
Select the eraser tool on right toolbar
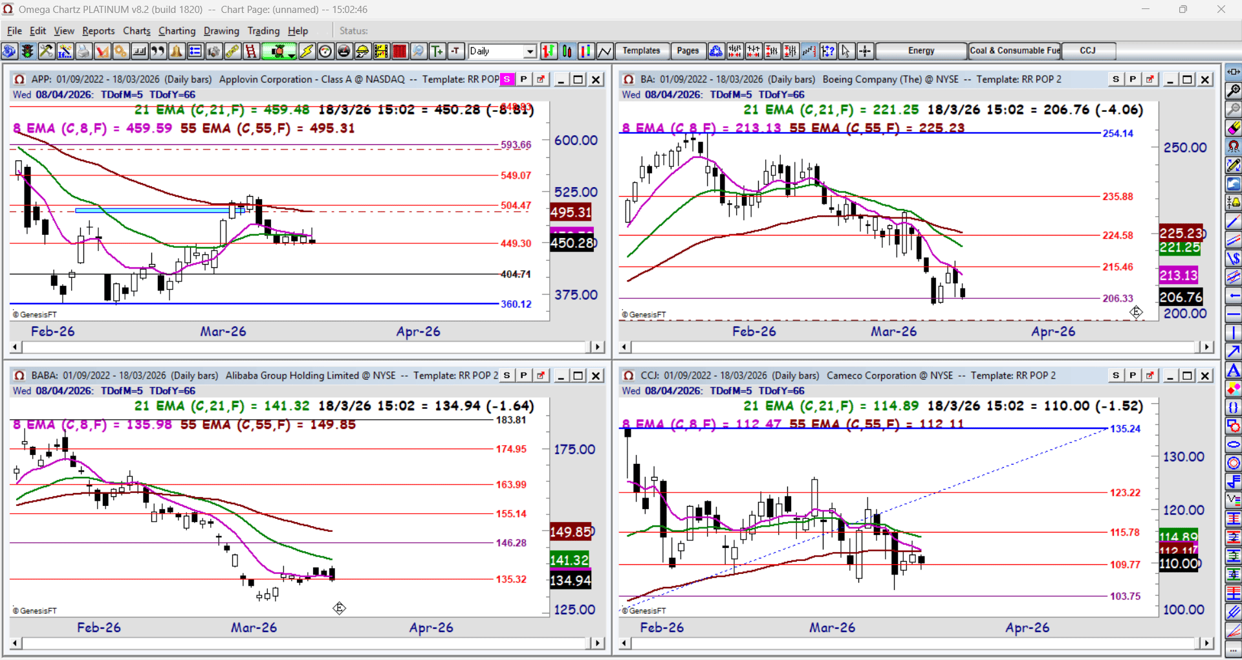click(x=1234, y=128)
